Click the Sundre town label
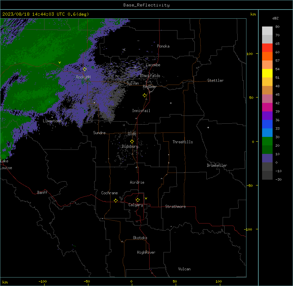The height and width of the screenshot is (286, 293). coord(99,133)
